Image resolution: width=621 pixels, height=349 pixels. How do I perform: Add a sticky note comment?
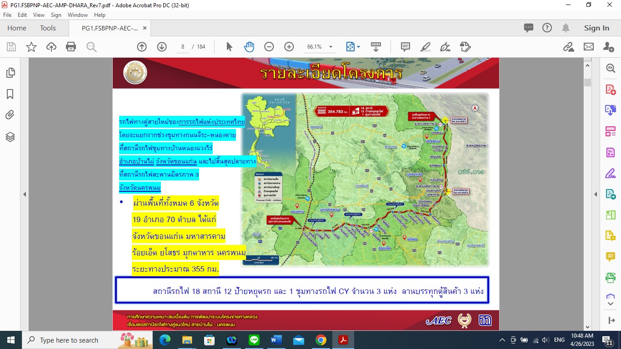coord(405,47)
